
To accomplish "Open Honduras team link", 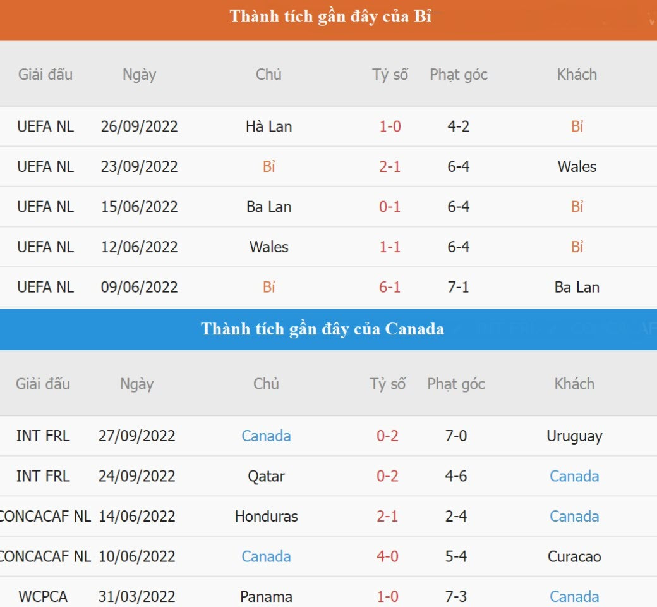I will pos(266,517).
